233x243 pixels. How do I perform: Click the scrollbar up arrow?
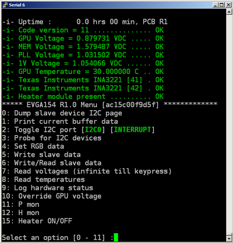(230, 12)
